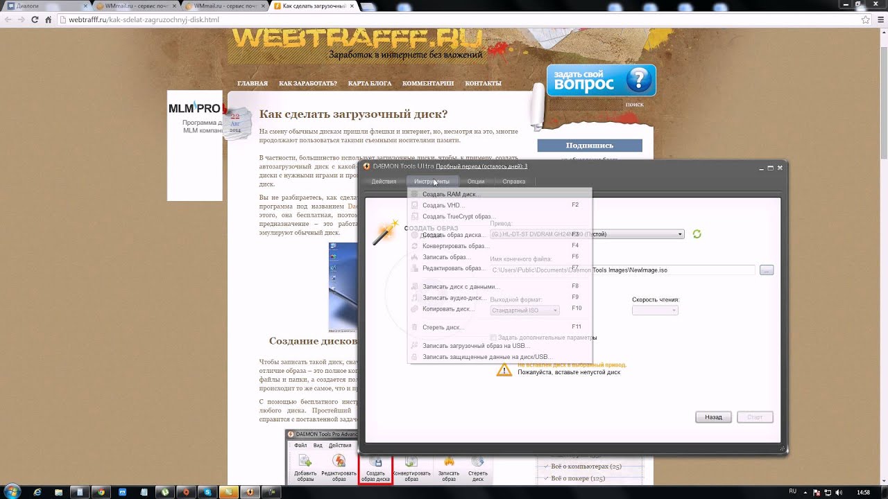Click Chrome's bookmark star icon
This screenshot has width=888, height=499.
[x=864, y=19]
